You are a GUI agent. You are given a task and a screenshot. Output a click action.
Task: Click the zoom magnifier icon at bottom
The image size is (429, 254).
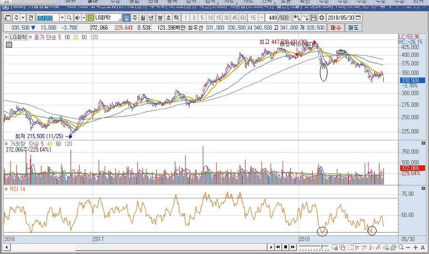pyautogui.click(x=401, y=247)
